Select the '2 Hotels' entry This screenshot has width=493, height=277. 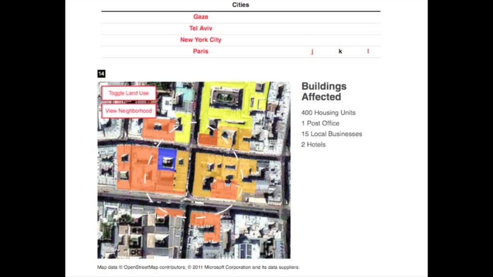313,144
